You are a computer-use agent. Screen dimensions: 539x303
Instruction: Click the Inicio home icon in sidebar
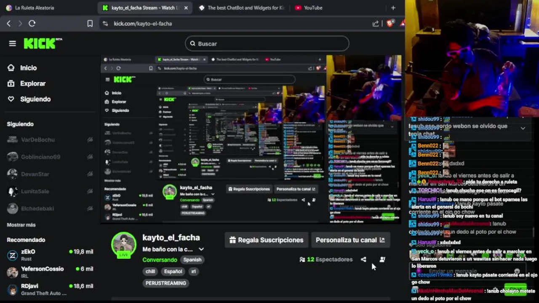pos(11,68)
